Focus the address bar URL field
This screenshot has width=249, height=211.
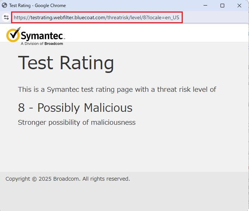[97, 17]
